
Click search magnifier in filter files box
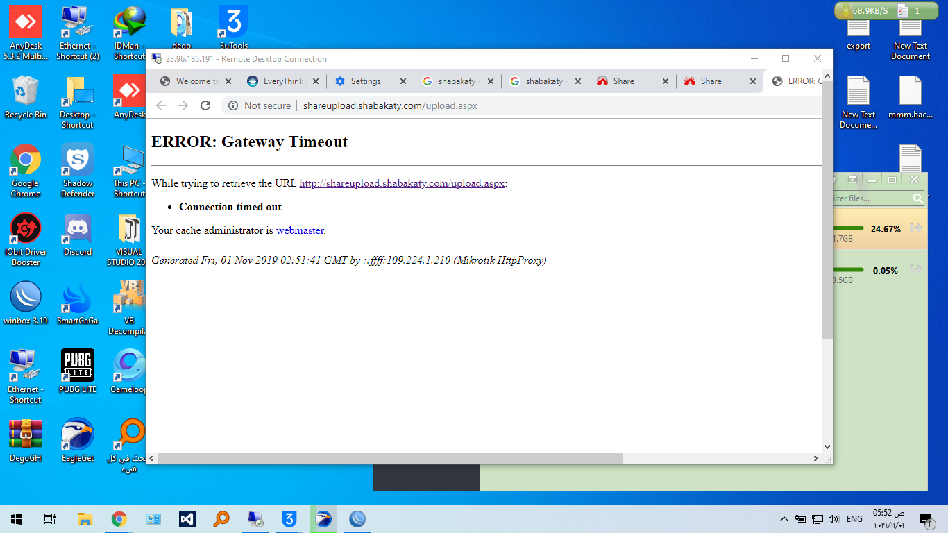point(917,198)
